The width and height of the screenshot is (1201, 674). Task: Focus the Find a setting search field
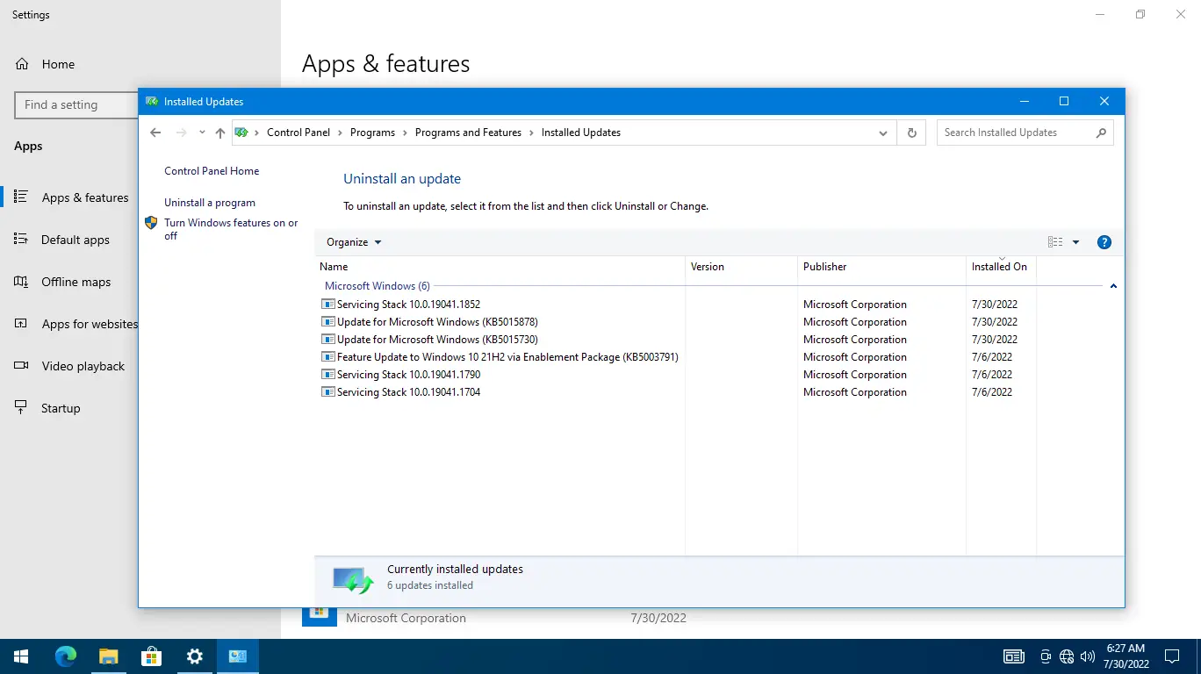click(x=76, y=104)
